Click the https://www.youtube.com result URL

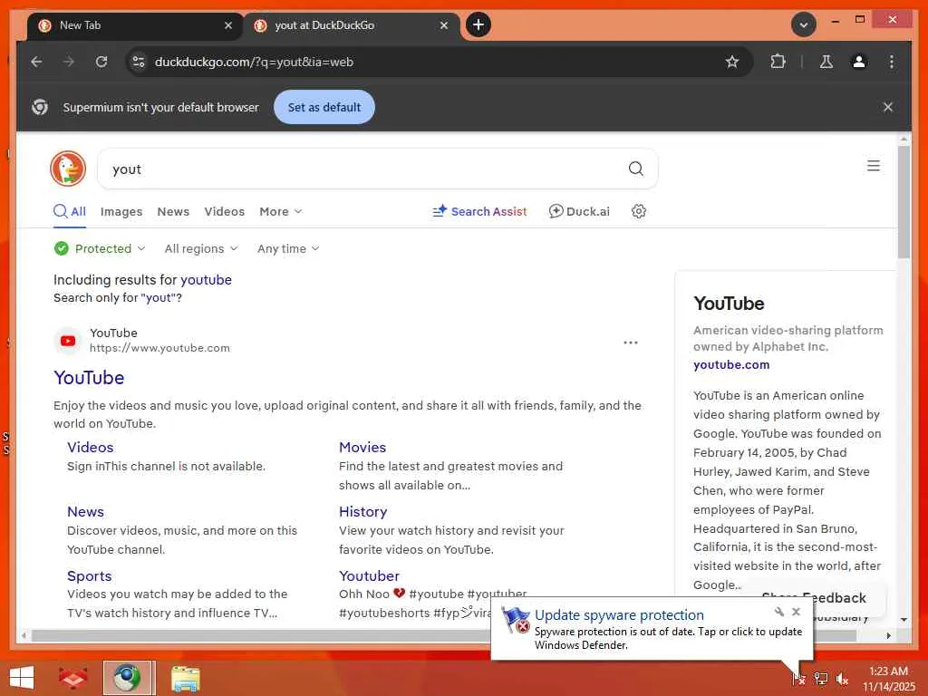159,348
